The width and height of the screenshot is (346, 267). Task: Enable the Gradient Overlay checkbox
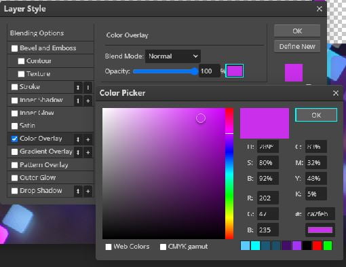[14, 152]
